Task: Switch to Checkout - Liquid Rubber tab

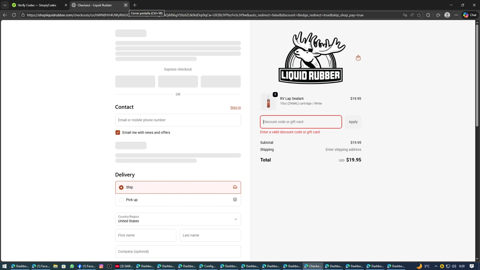Action: pyautogui.click(x=100, y=5)
